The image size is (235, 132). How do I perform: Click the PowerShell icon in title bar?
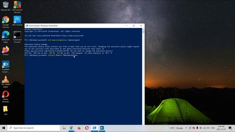(x=27, y=26)
